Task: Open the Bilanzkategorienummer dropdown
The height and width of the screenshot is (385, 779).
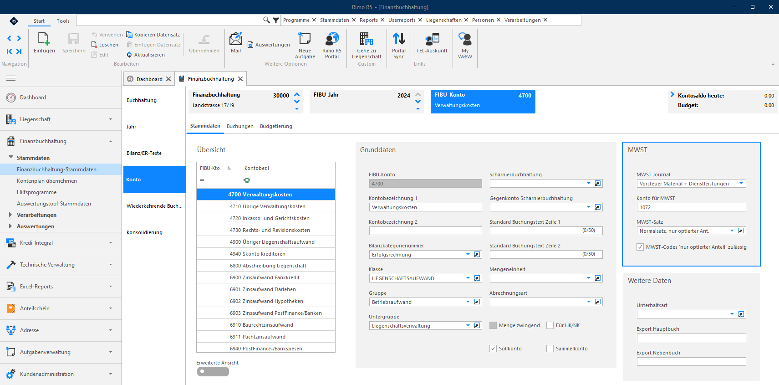Action: click(468, 255)
